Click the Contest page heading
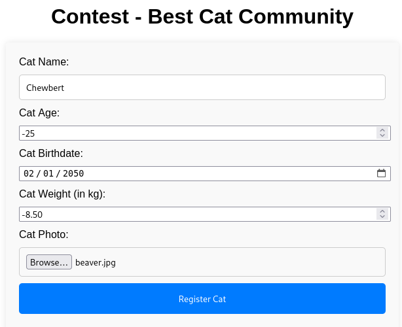 tap(202, 16)
